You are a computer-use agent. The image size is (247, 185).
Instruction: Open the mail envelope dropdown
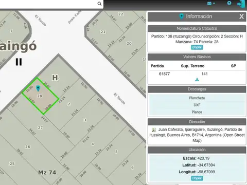211,3
